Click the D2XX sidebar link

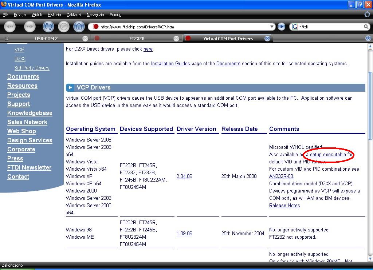[20, 59]
